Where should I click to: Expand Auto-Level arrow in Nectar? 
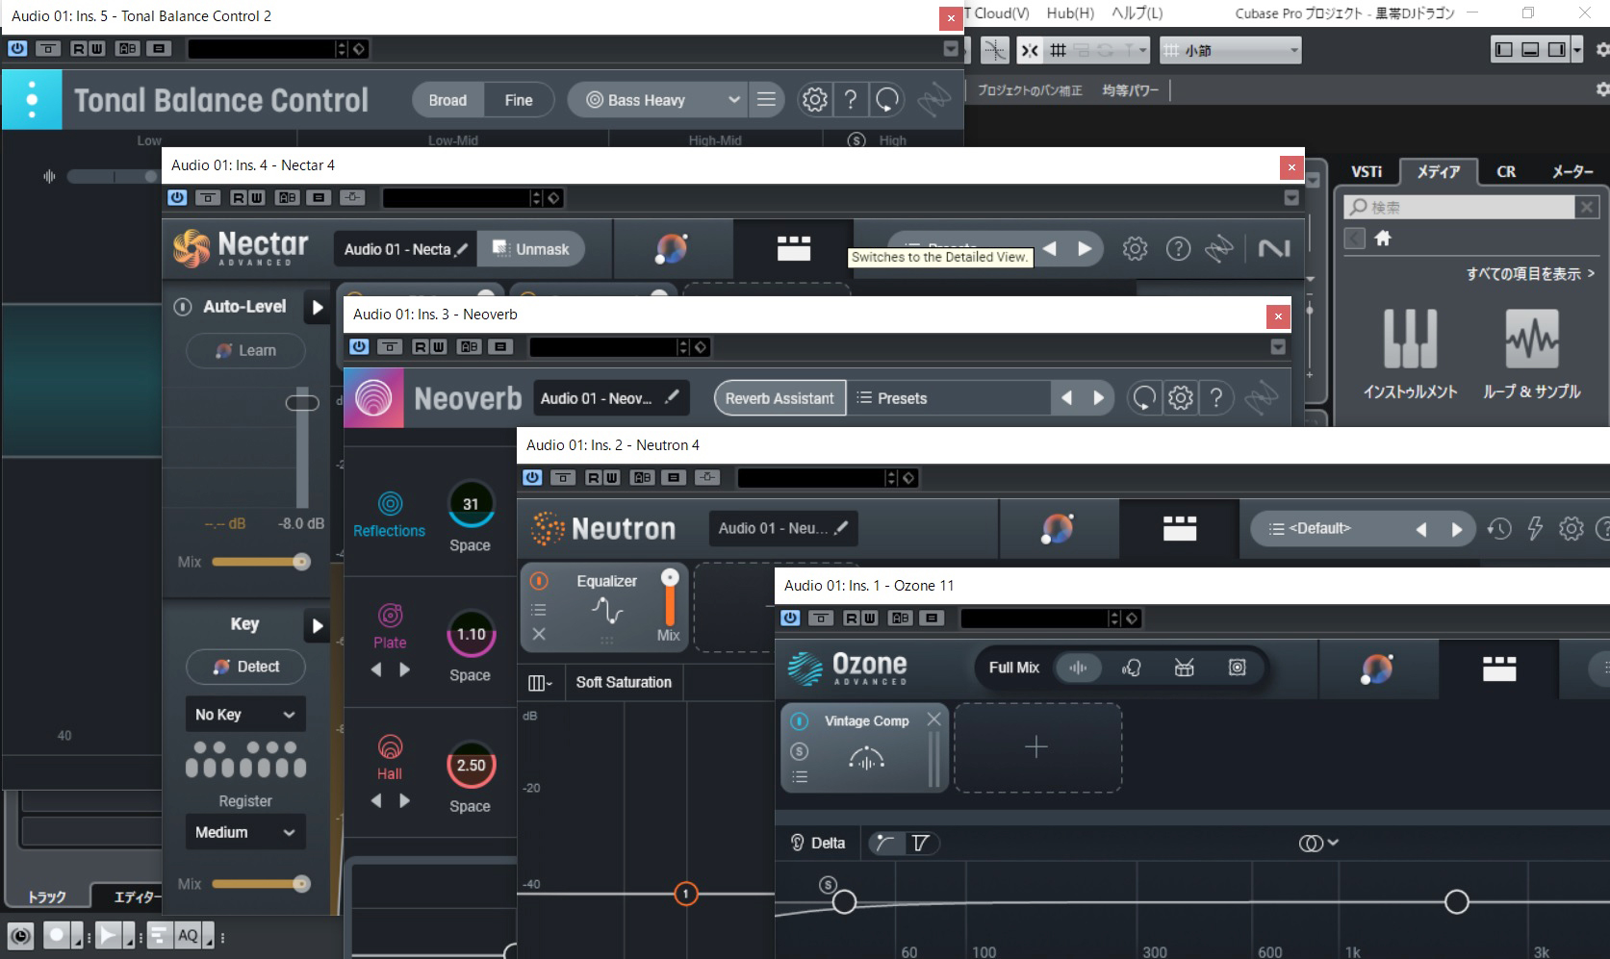pos(317,308)
